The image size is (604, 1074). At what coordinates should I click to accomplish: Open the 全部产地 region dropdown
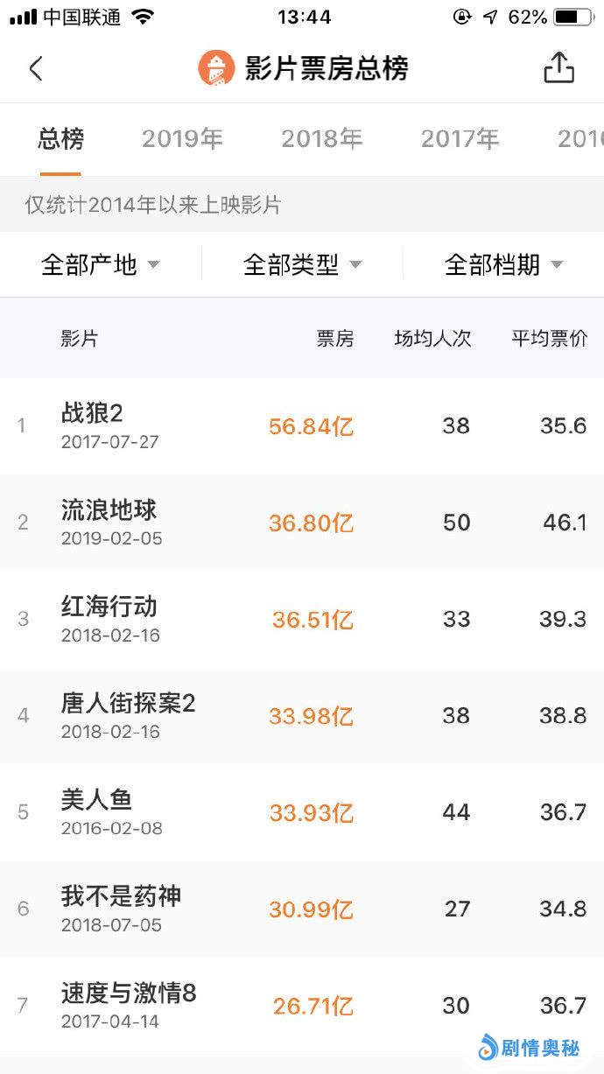point(101,264)
